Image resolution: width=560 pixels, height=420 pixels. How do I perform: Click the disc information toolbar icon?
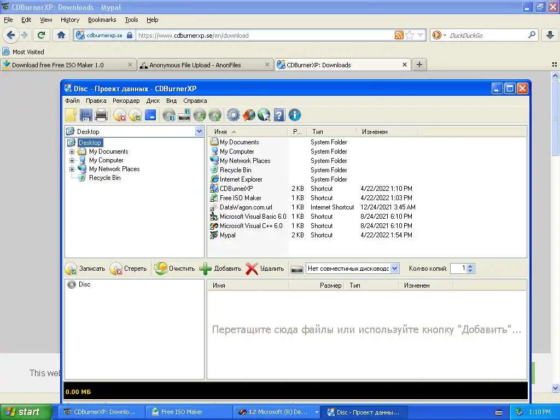pos(168,115)
